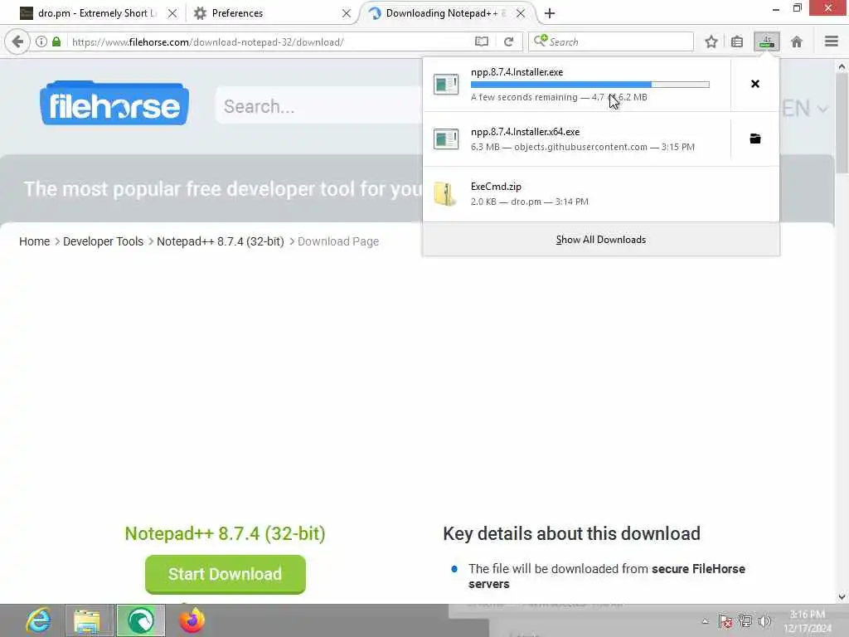Select the ExeCmd.zip download entry
Viewport: 849px width, 637px height.
click(600, 194)
